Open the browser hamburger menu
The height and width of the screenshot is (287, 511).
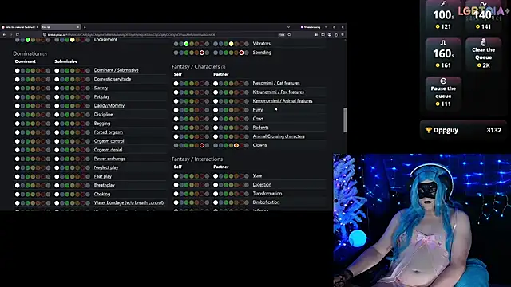[x=343, y=35]
